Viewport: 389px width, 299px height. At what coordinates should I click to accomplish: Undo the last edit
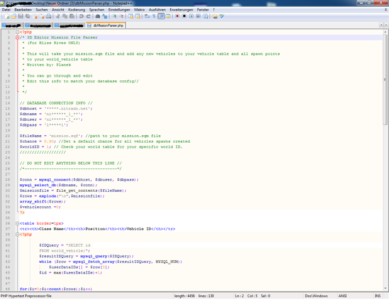coord(81,16)
